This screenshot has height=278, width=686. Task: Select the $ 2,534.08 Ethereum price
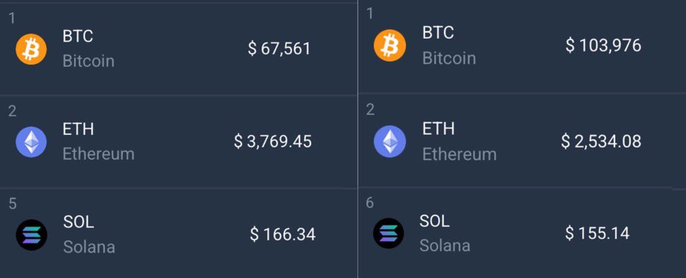coord(601,141)
